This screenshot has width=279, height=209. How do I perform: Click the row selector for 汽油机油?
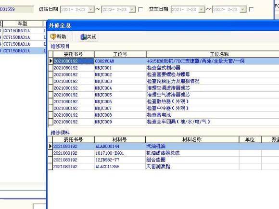coord(51,146)
